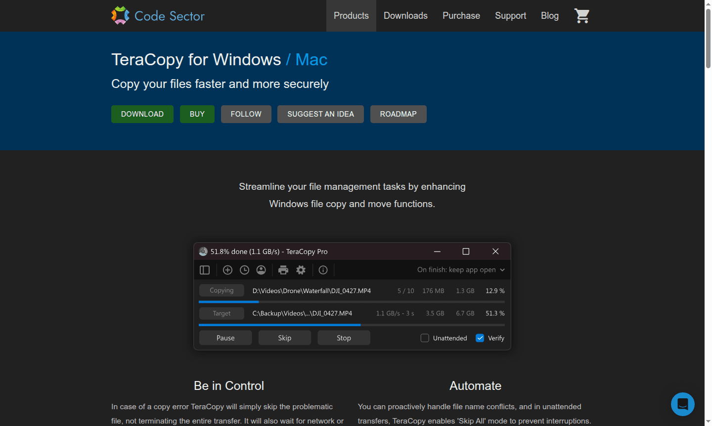
Task: Click the Code Sector logo
Action: coord(157,15)
